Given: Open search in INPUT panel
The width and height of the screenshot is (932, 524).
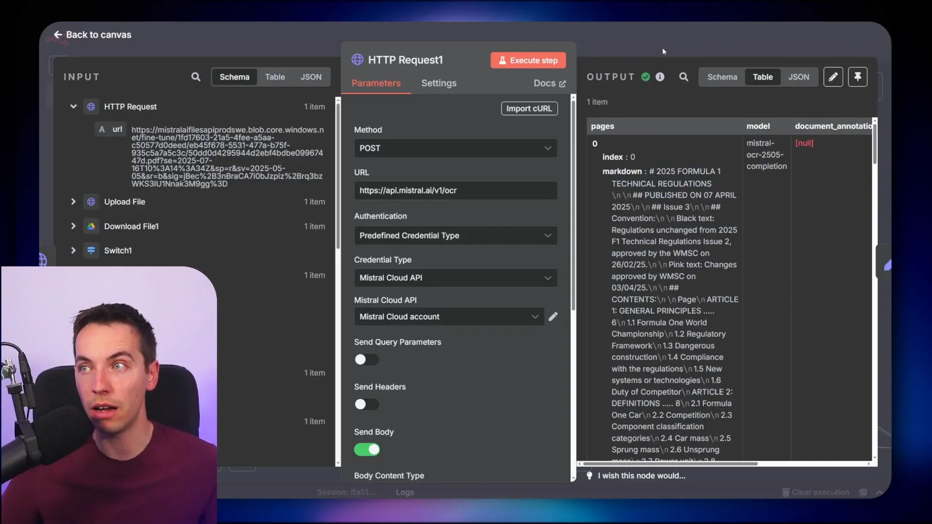Looking at the screenshot, I should 196,77.
